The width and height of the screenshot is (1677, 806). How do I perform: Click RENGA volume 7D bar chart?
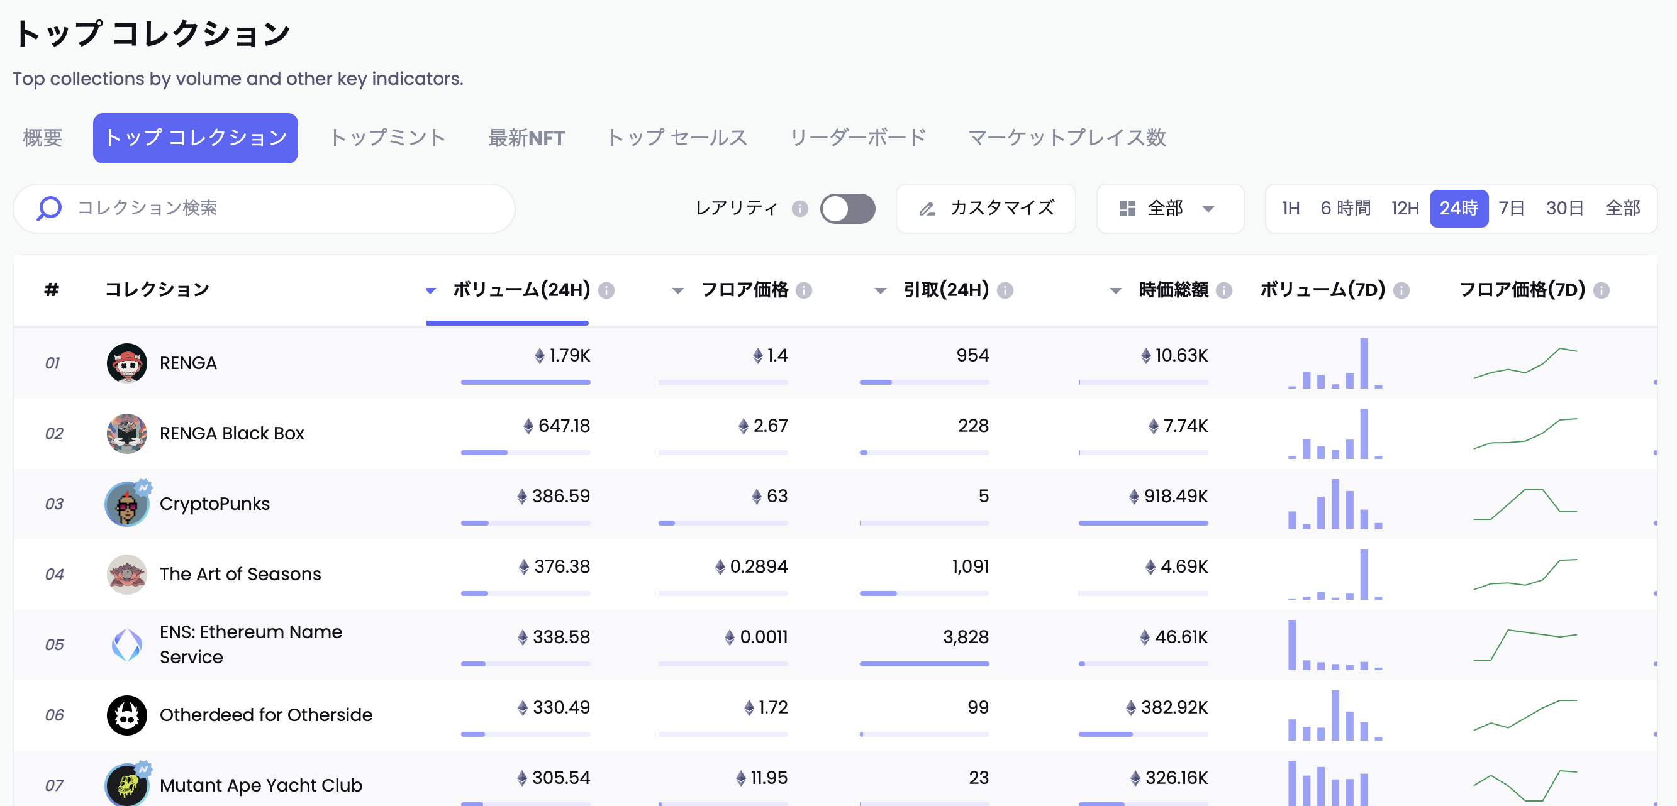[x=1335, y=363]
